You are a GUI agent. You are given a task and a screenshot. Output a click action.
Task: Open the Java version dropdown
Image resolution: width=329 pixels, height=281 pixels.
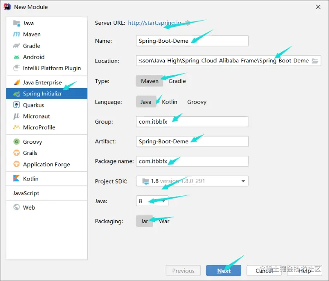[152, 201]
